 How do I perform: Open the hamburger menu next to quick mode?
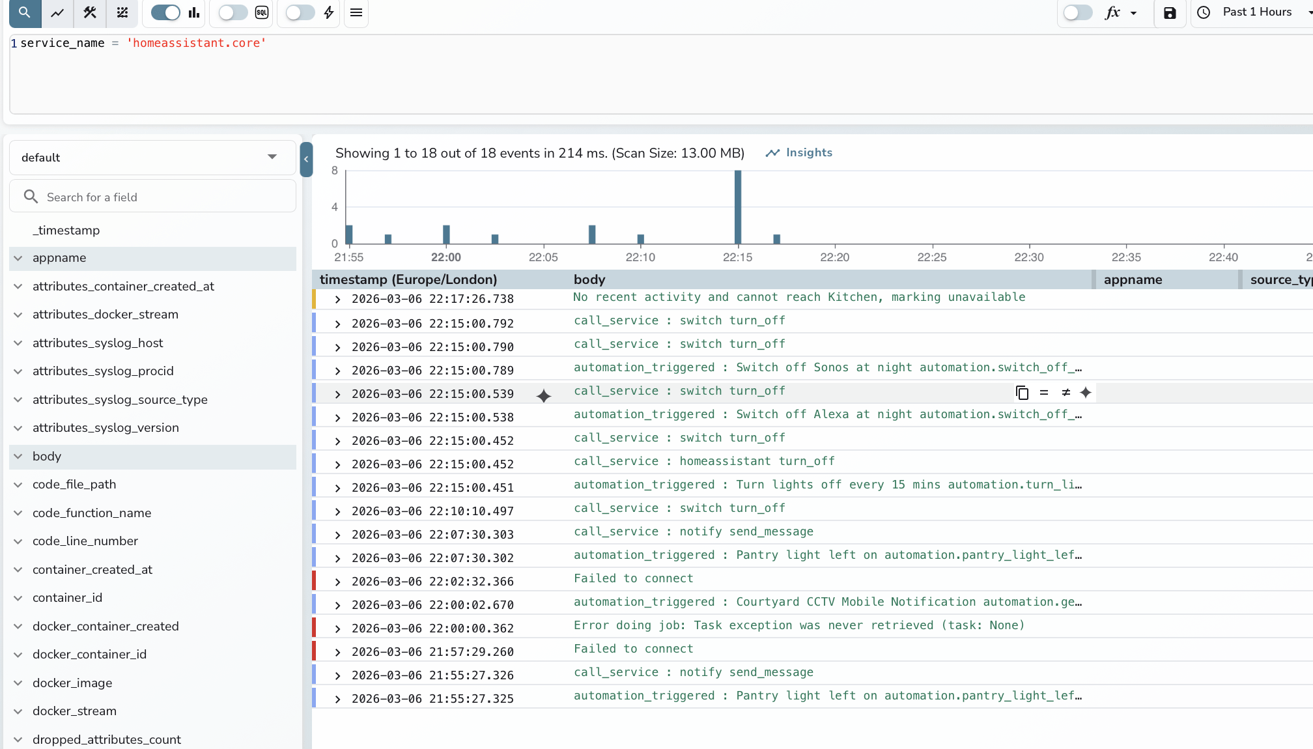tap(356, 13)
